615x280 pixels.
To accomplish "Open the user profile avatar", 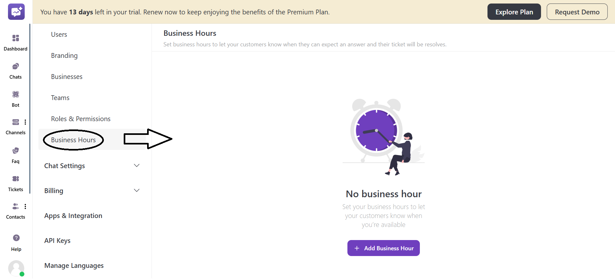I will click(x=16, y=268).
